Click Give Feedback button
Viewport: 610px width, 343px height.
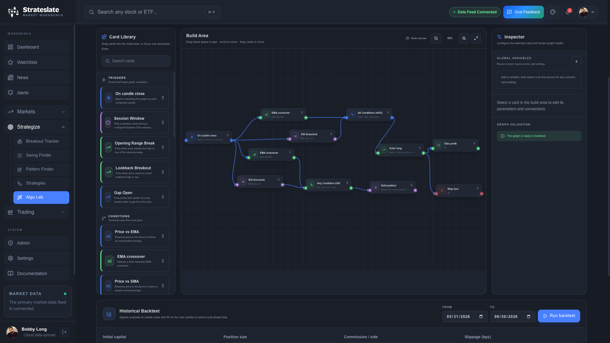(x=524, y=12)
